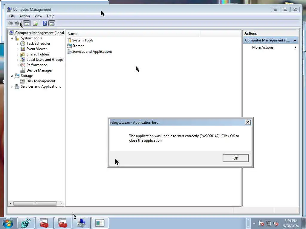The image size is (306, 229).
Task: Show hidden tray icons arrow
Action: [x=254, y=224]
